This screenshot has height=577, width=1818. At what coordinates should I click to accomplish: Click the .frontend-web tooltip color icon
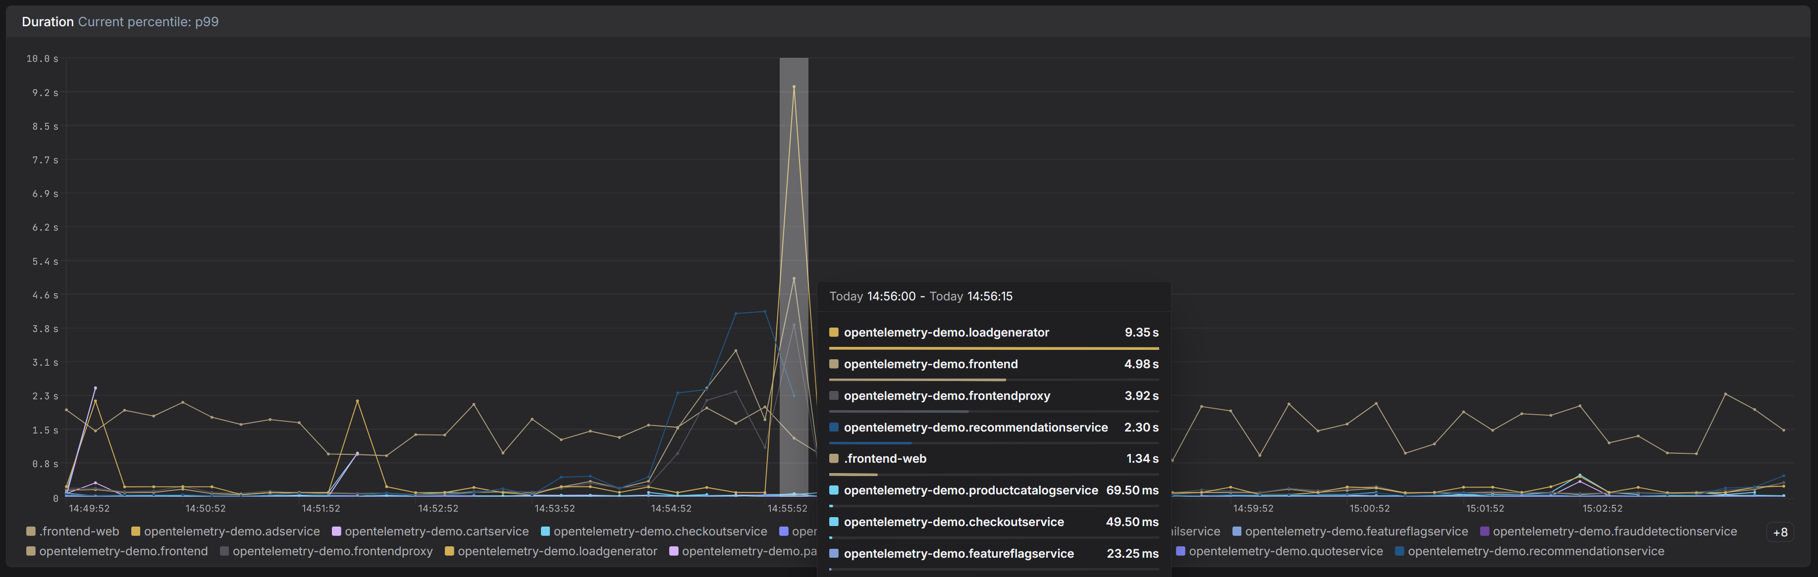tap(834, 459)
